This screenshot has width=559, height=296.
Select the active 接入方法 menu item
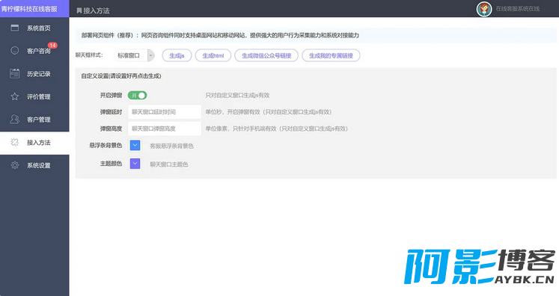[x=34, y=143]
